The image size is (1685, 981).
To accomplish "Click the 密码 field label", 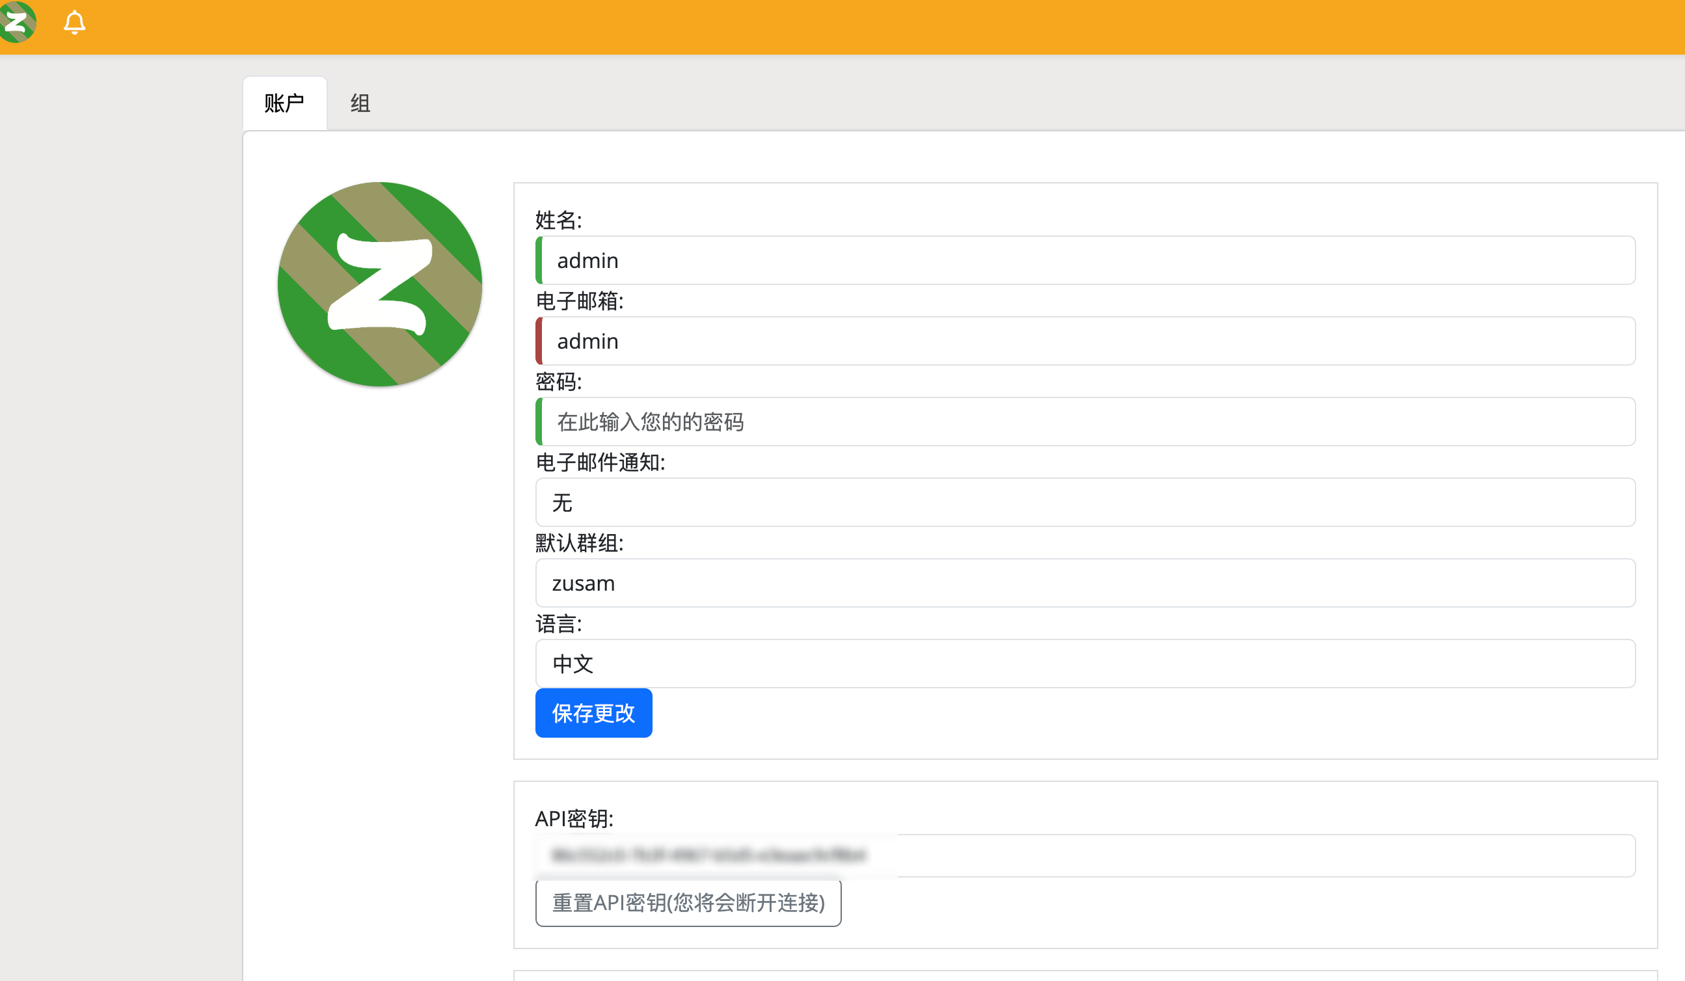I will (559, 382).
